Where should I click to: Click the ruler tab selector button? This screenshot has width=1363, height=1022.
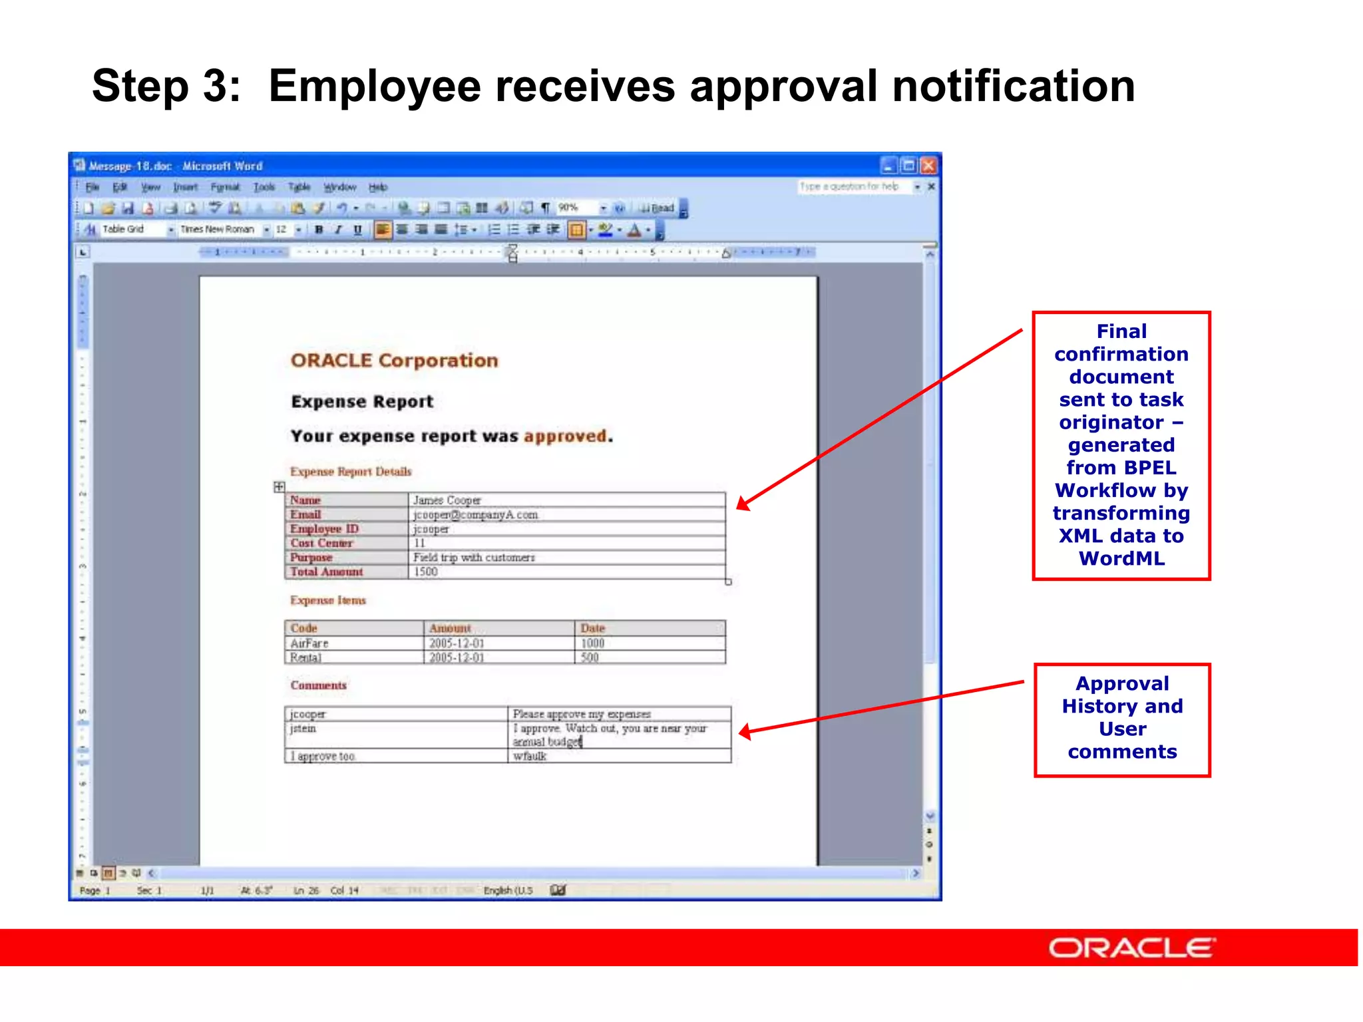click(x=83, y=252)
